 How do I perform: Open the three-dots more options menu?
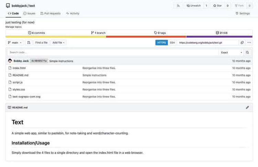[249, 43]
